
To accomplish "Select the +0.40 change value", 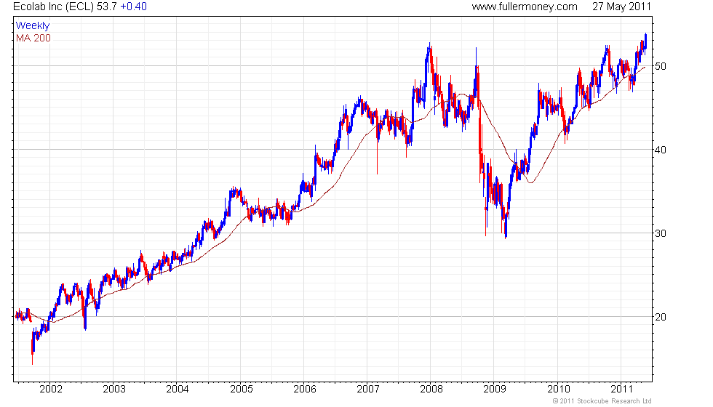I will click(133, 7).
